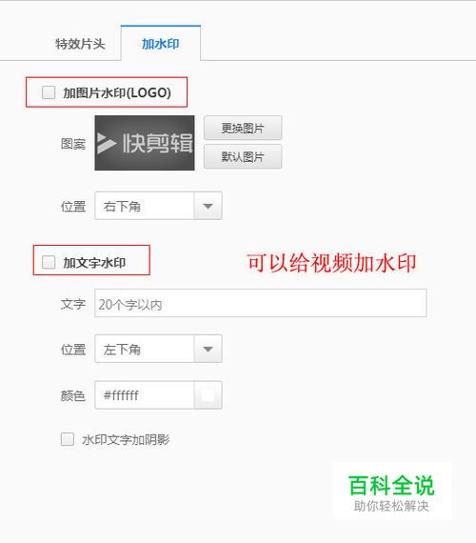Click the 快剪辑 logo preview image

[x=145, y=143]
